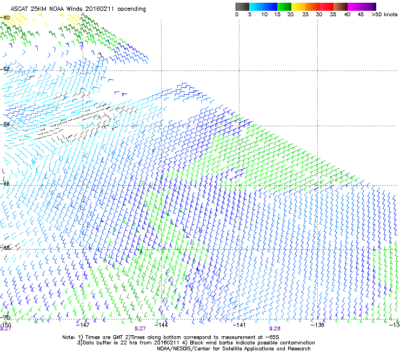Click the longitude label '-141'
Viewport: 400px width, 352px height.
click(239, 324)
